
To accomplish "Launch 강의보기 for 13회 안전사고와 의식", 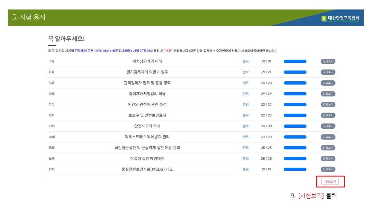I will pos(328,126).
